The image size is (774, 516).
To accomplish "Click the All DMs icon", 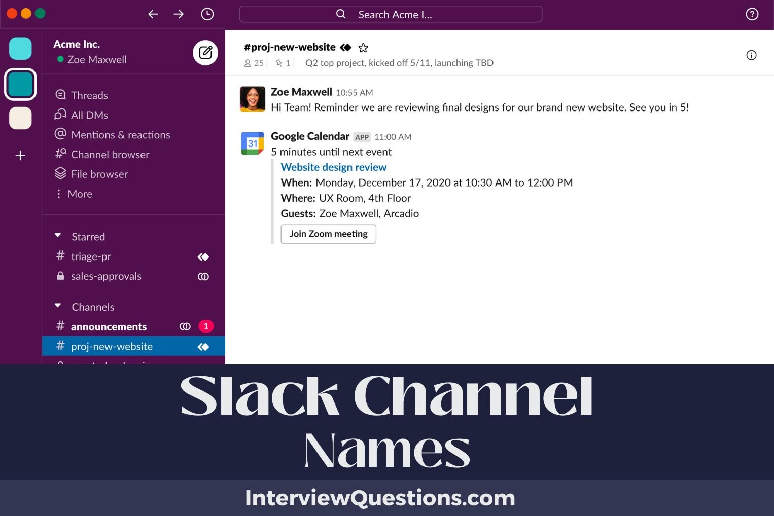I will pos(60,115).
